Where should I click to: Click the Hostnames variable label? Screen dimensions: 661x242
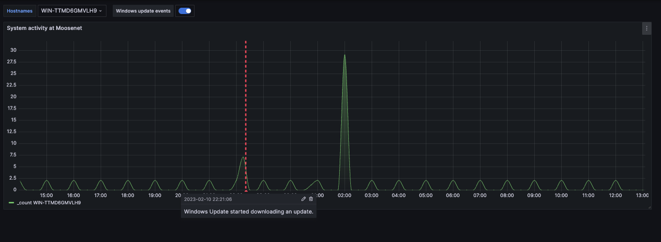(19, 11)
